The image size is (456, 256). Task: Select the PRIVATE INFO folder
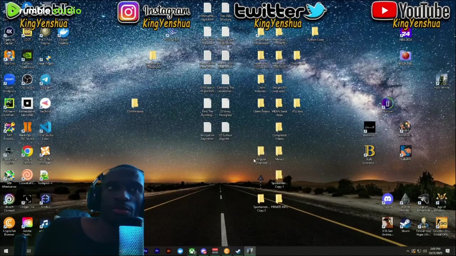[279, 201]
